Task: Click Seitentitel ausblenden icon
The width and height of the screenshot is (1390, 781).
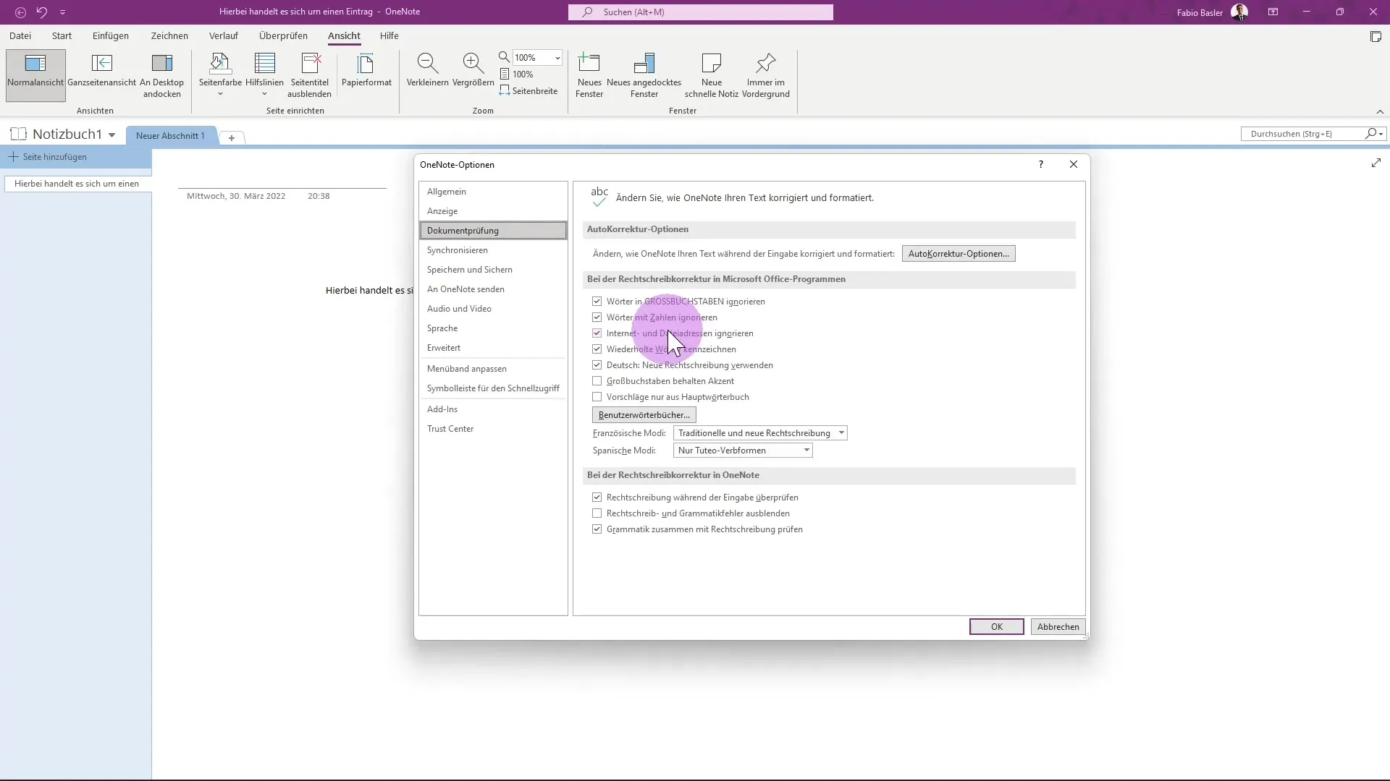Action: 310,64
